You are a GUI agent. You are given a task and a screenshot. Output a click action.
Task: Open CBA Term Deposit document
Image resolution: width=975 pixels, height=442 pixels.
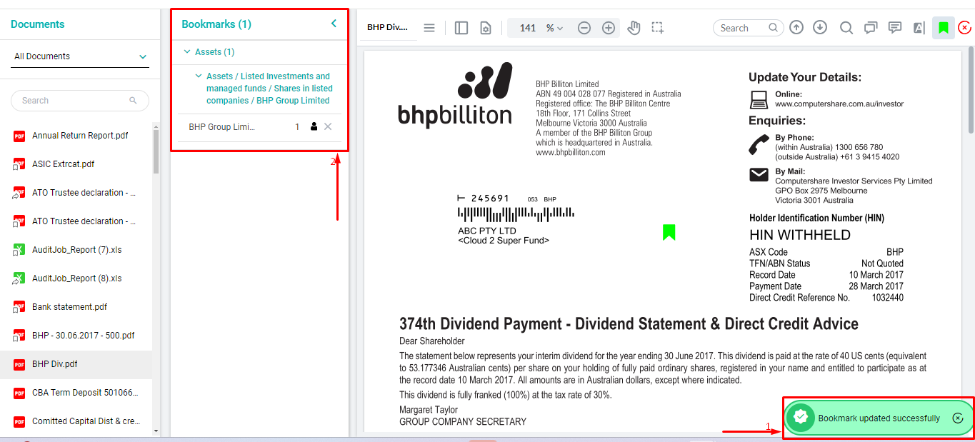pos(85,393)
